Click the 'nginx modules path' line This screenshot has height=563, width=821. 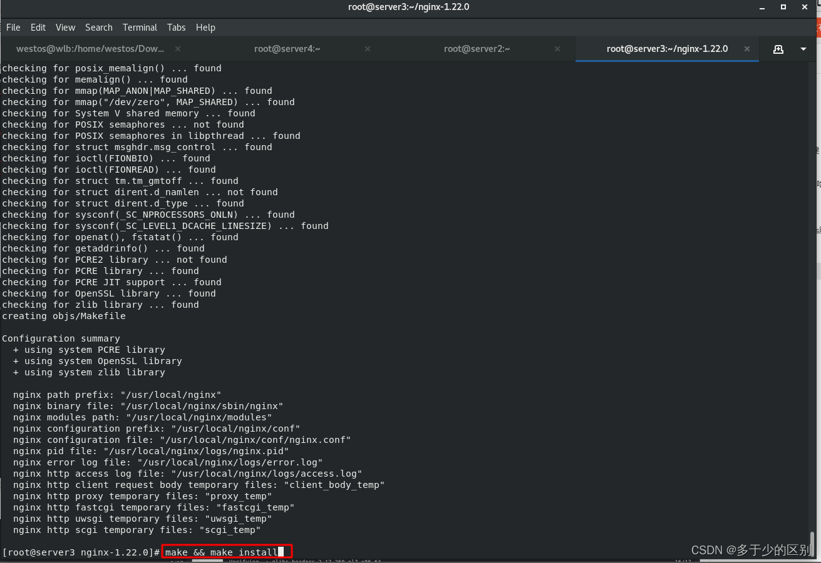[143, 417]
